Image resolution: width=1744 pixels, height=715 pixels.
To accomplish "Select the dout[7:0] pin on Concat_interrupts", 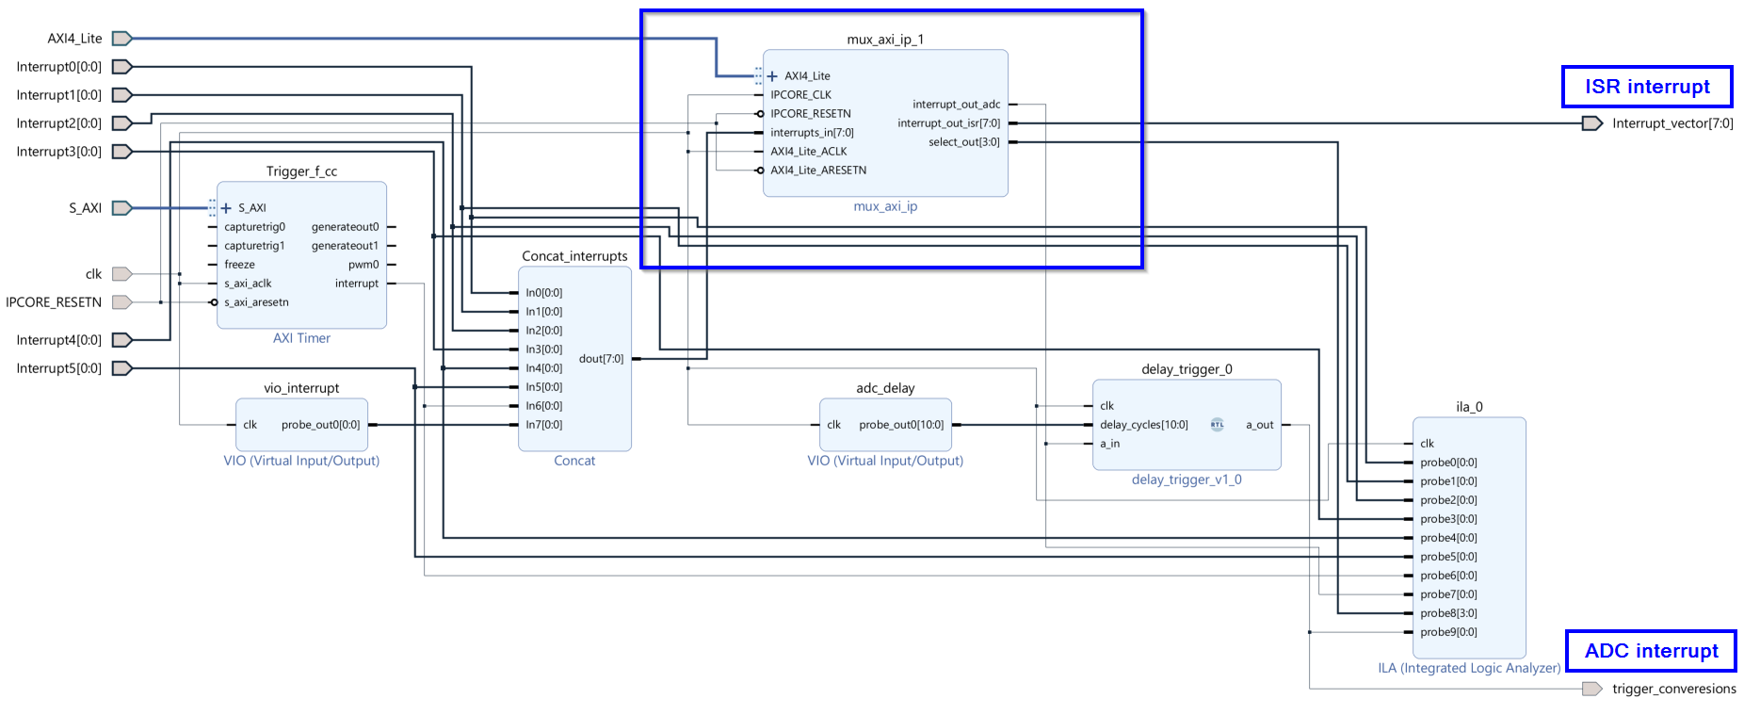I will pos(601,359).
